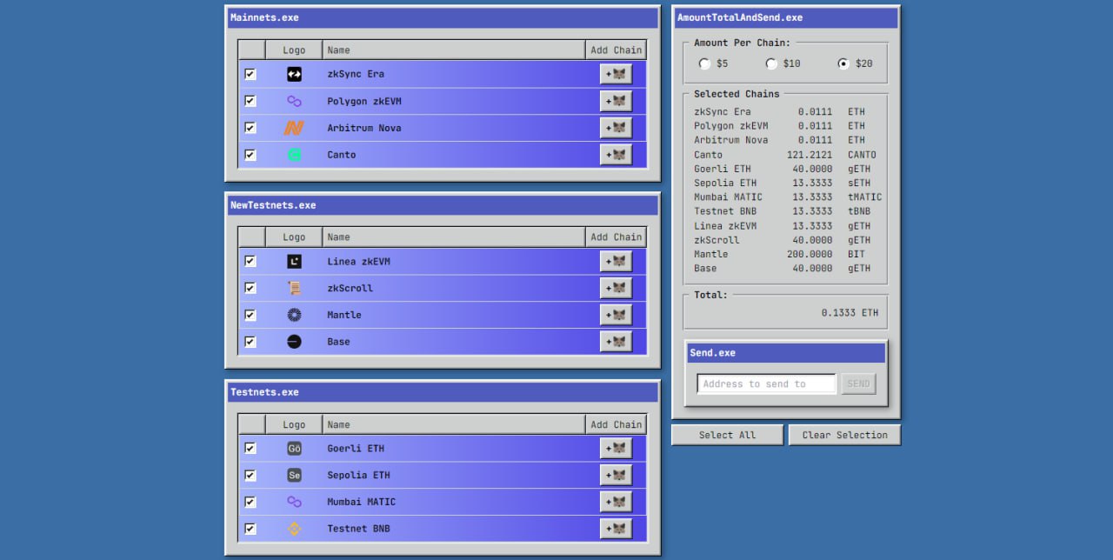1113x560 pixels.
Task: Click the Goerli ETH logo icon
Action: 294,449
